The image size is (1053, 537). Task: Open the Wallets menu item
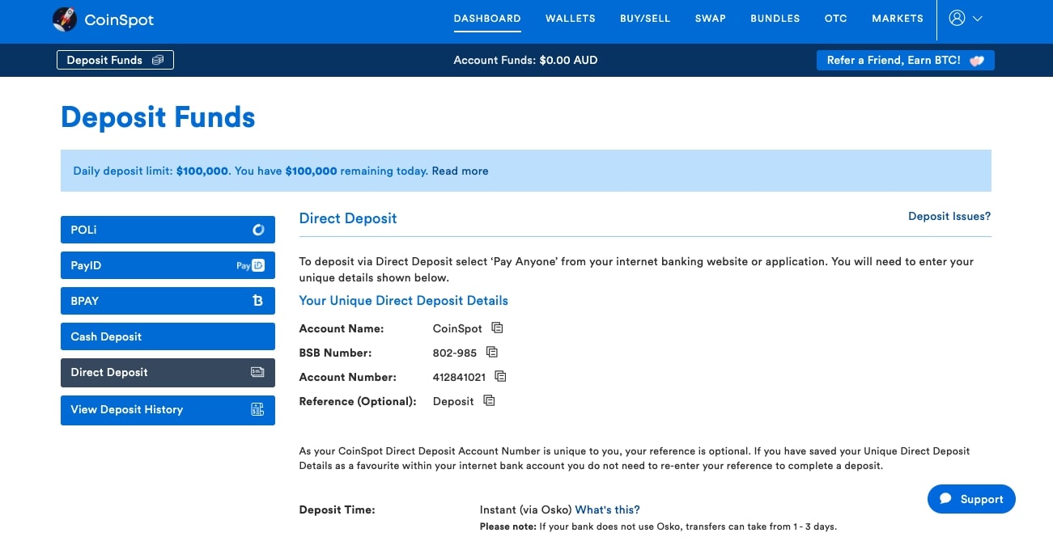click(571, 19)
